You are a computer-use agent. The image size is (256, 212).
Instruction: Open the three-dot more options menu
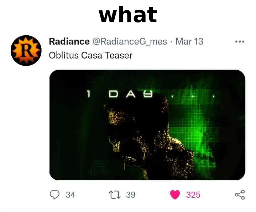pyautogui.click(x=240, y=42)
